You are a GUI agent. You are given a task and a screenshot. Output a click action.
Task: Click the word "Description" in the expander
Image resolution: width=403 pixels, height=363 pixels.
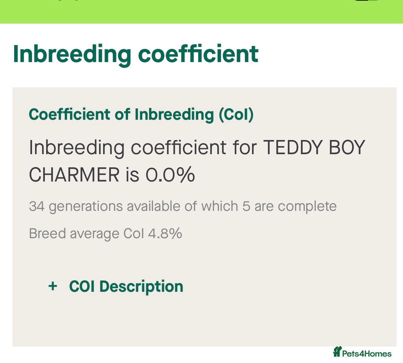click(141, 287)
